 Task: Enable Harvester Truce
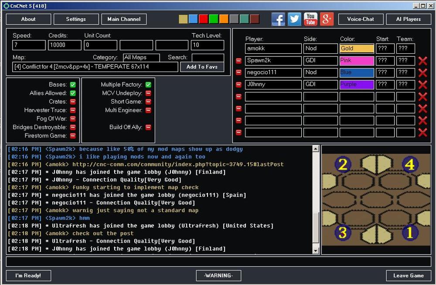(73, 110)
